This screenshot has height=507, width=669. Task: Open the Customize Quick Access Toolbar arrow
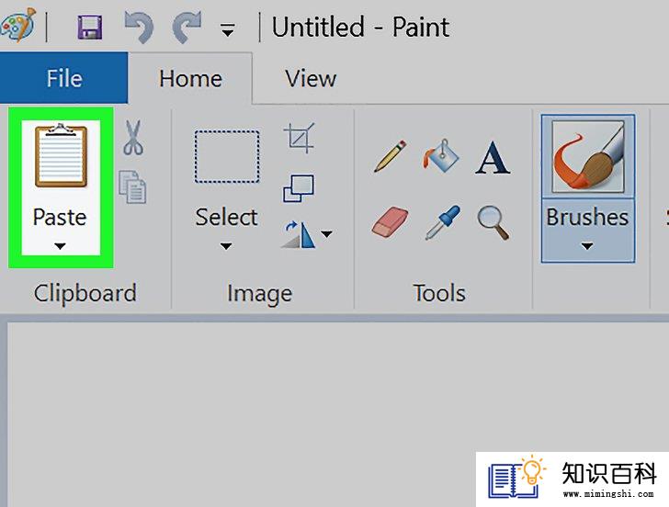point(227,29)
